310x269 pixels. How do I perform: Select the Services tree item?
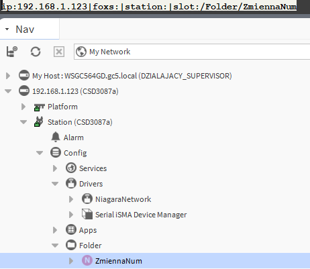coord(93,168)
